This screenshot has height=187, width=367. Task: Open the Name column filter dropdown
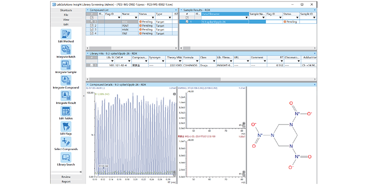[x=136, y=18]
